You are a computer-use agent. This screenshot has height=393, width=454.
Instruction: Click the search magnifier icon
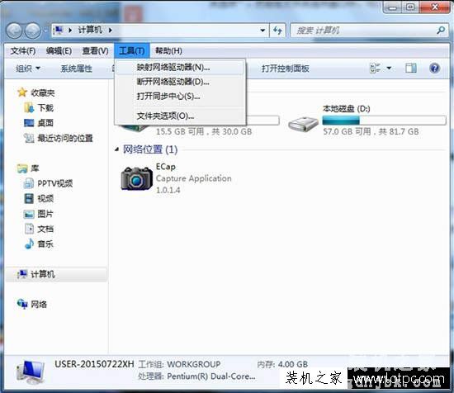441,30
